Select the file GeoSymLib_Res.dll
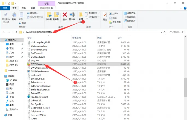187x120 pixels. point(40,108)
